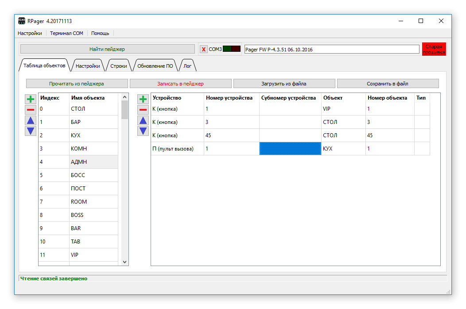The height and width of the screenshot is (309, 466).
Task: Move device link row up
Action: 143,120
